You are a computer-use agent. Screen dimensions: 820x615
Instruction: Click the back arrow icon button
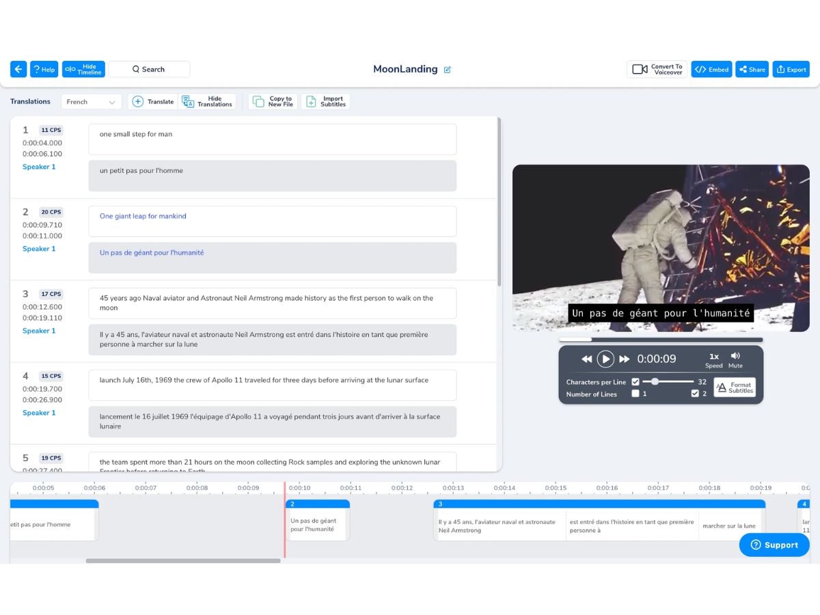coord(18,69)
